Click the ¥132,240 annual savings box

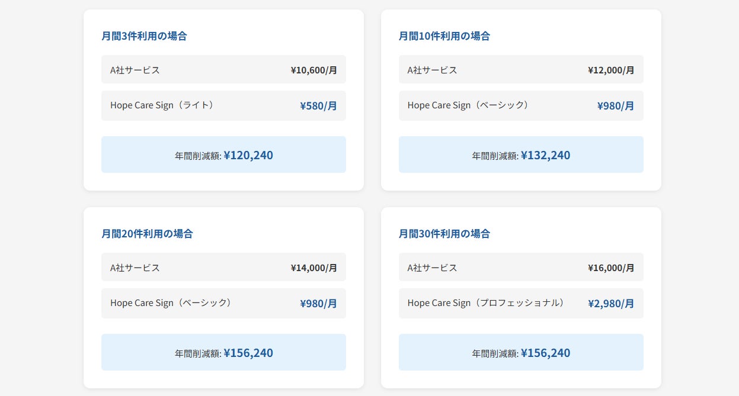[x=521, y=155]
